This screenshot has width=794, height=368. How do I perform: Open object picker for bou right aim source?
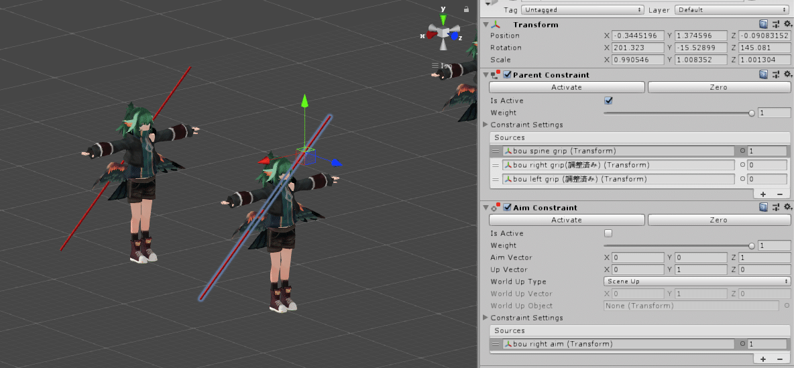tap(742, 345)
